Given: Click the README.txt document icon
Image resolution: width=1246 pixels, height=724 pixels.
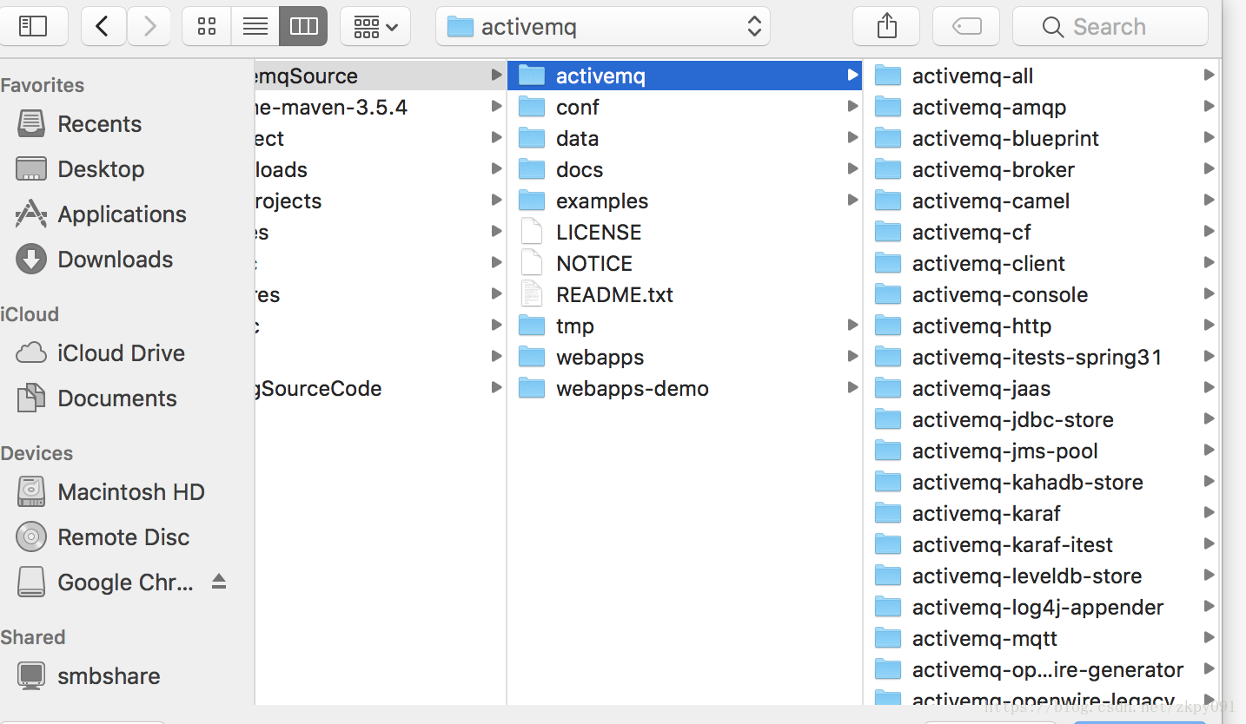Looking at the screenshot, I should coord(531,294).
